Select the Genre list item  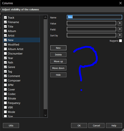[x=11, y=67]
